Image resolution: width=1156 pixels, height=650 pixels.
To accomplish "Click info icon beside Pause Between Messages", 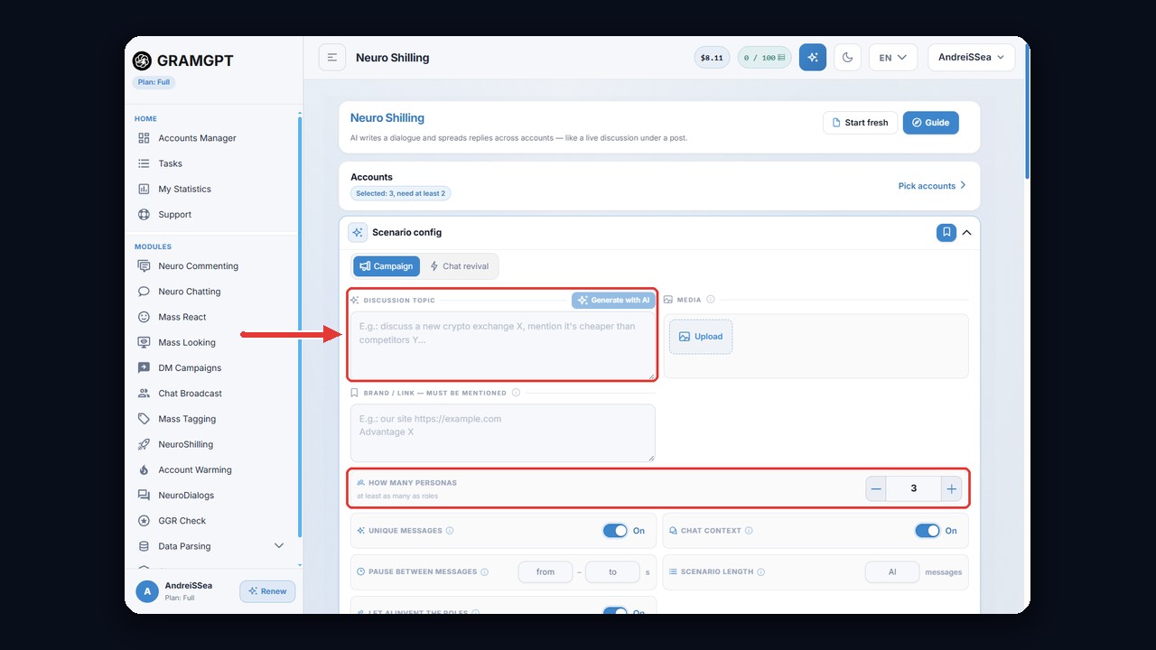I will pos(484,572).
